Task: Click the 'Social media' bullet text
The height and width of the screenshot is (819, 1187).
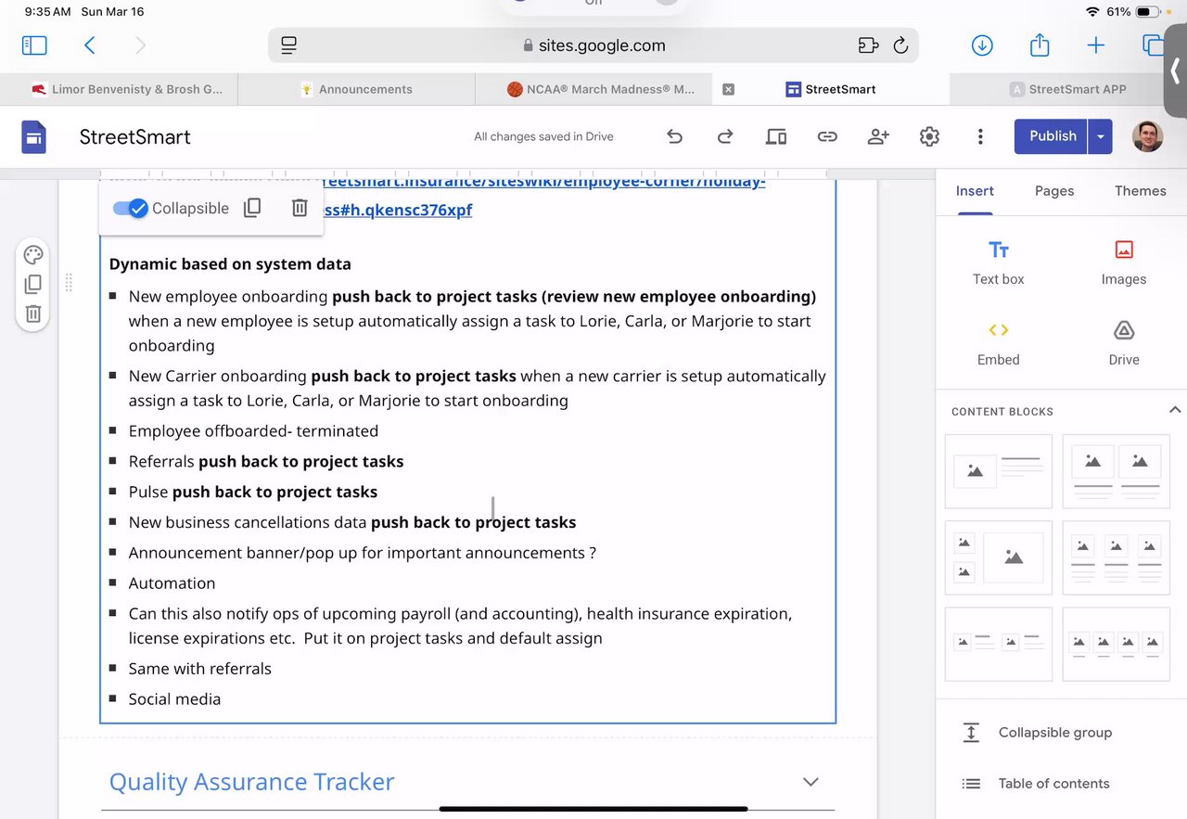Action: tap(174, 699)
